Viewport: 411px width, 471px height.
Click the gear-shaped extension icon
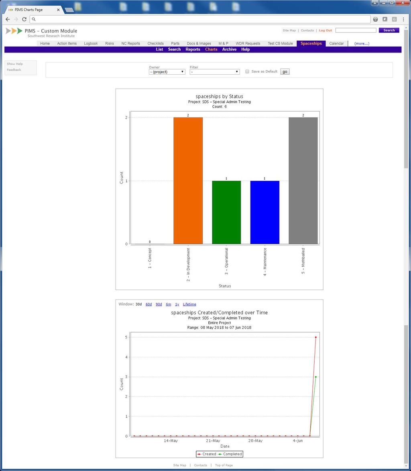pos(375,19)
